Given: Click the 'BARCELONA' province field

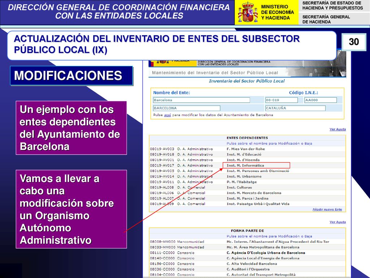Looking at the screenshot, I should click(186, 108).
